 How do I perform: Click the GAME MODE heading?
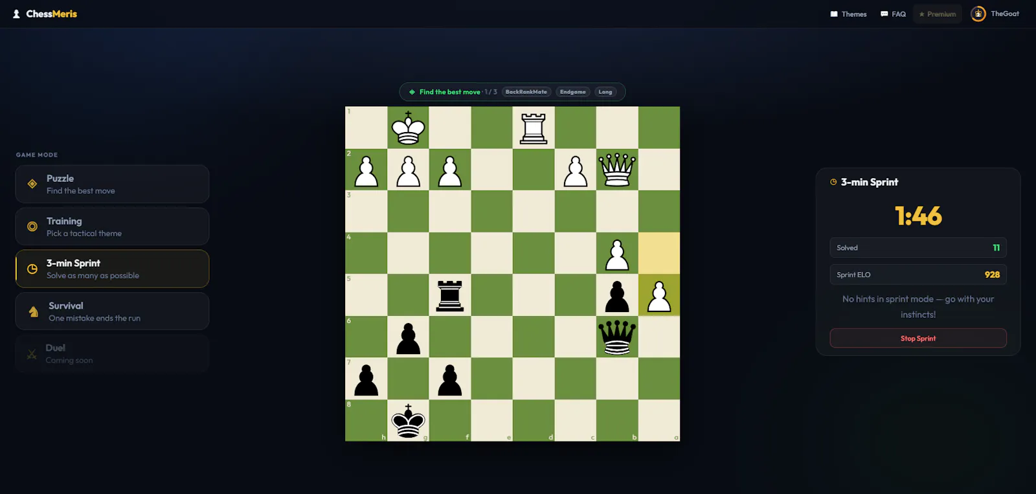coord(37,155)
